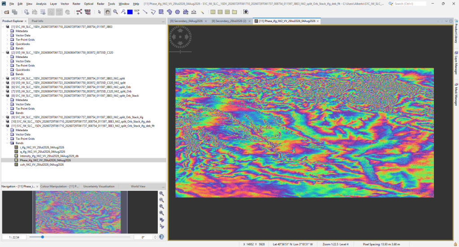
Task: Select the draw line tool
Action: click(145, 12)
